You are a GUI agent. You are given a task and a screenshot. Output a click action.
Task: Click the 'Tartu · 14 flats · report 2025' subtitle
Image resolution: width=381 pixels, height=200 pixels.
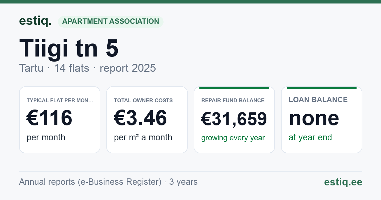(x=87, y=68)
